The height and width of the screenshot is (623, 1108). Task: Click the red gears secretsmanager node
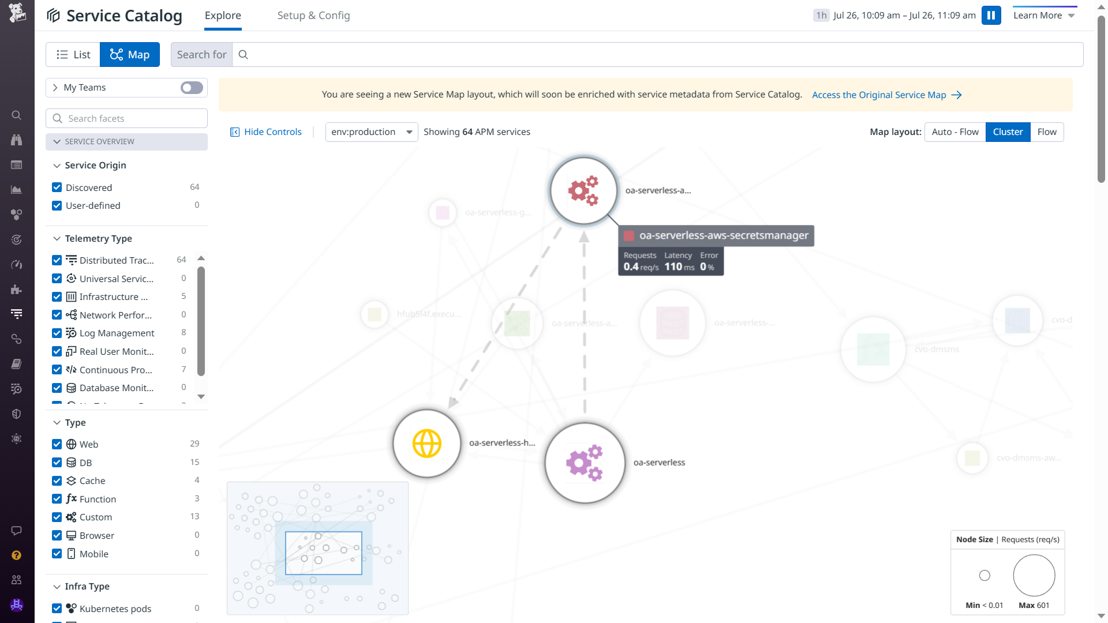pos(583,190)
